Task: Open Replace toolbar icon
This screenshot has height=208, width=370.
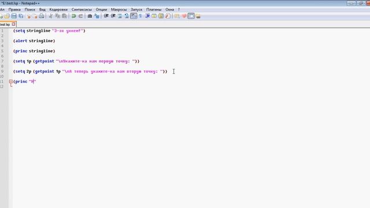Action: click(x=97, y=16)
